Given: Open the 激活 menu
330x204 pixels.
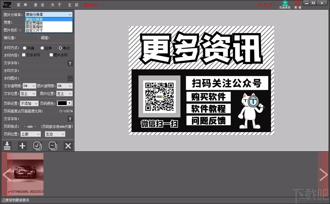Looking at the screenshot, I should click(x=39, y=5).
